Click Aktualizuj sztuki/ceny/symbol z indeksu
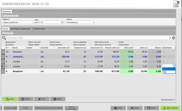This screenshot has width=182, height=111. (49, 108)
